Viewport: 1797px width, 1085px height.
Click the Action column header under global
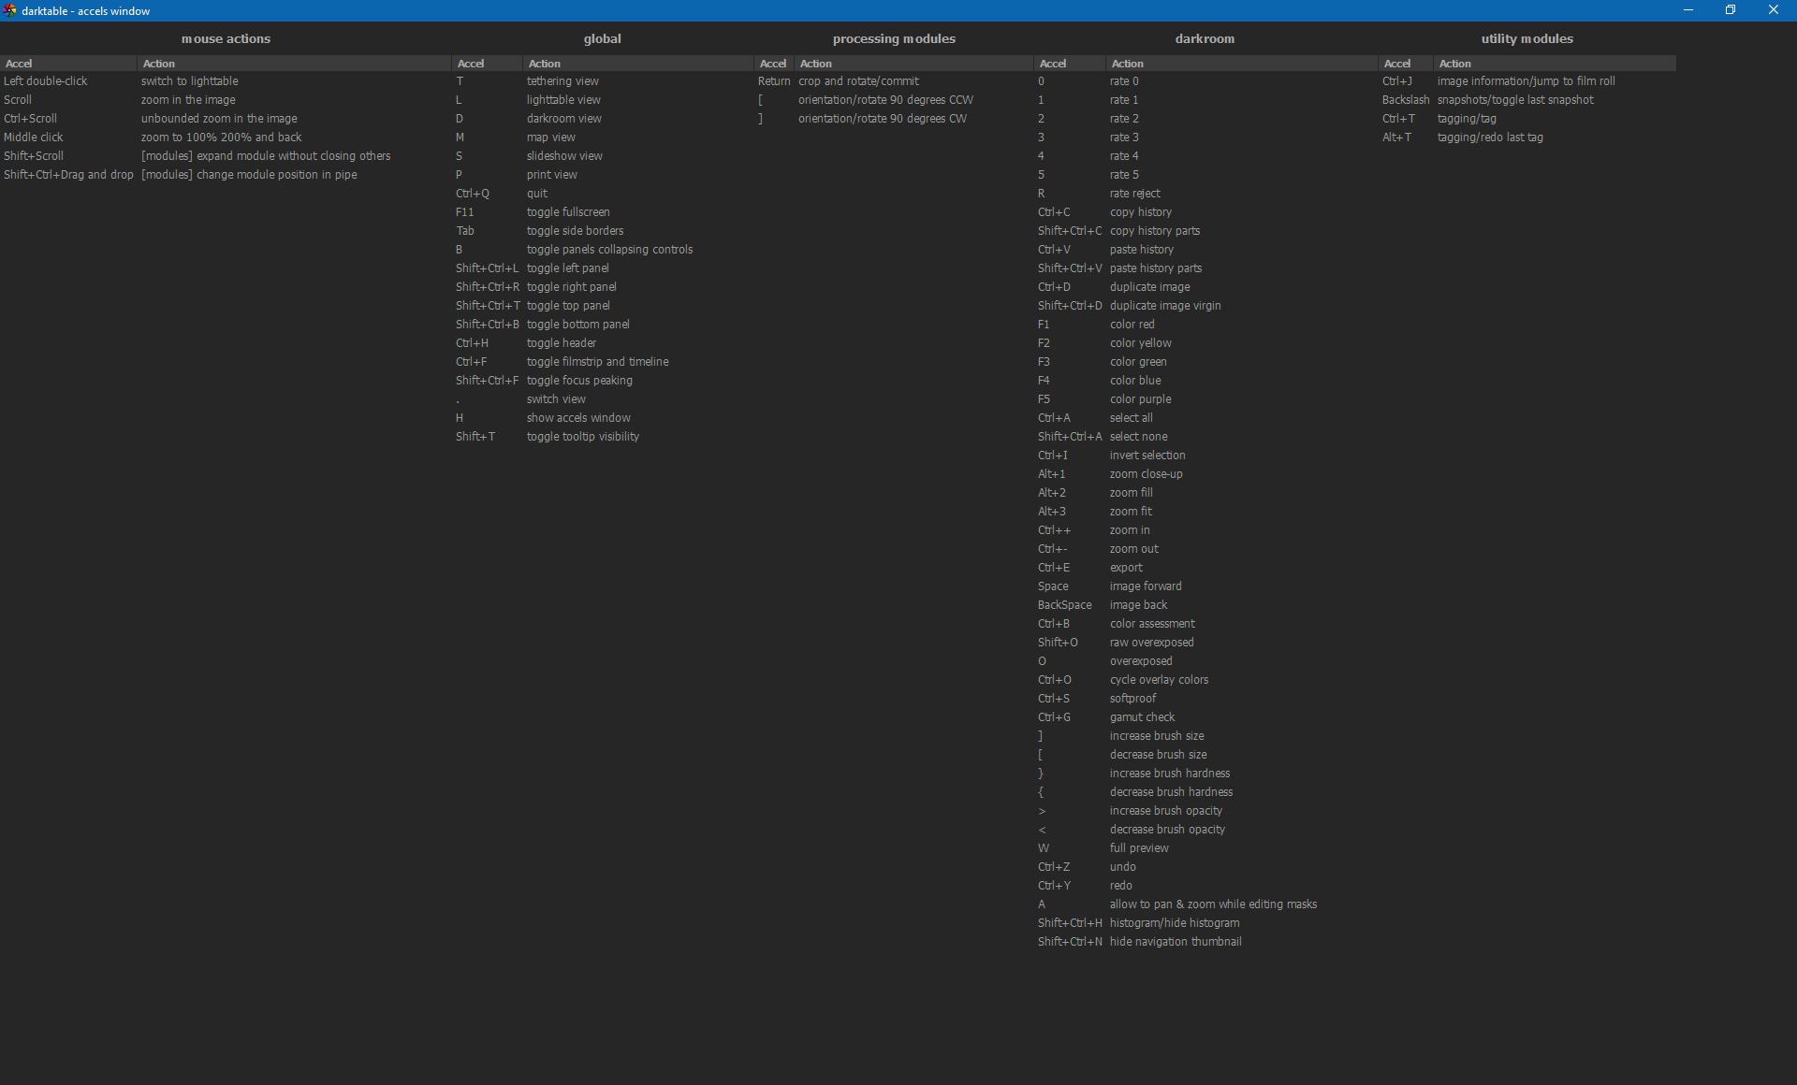click(541, 64)
